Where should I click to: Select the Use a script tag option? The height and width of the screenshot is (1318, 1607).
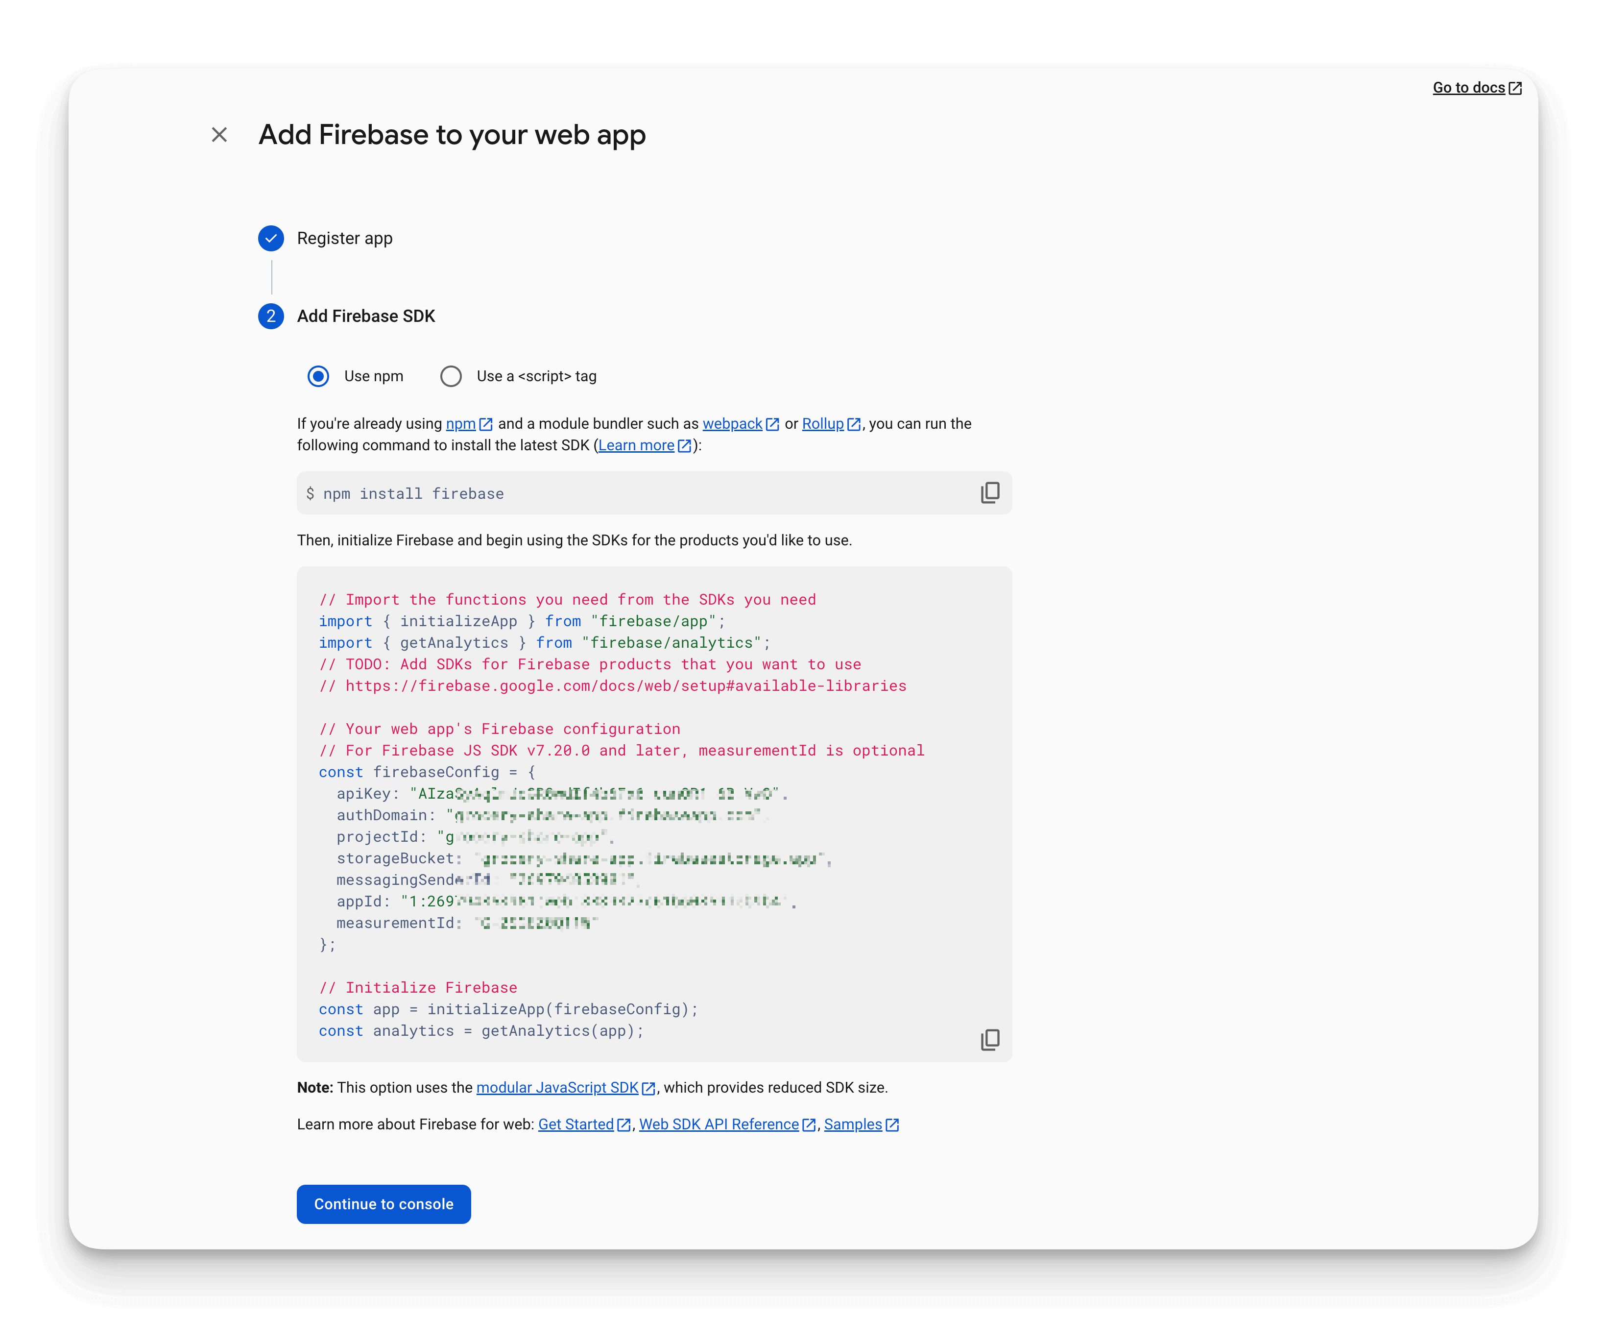click(x=451, y=376)
